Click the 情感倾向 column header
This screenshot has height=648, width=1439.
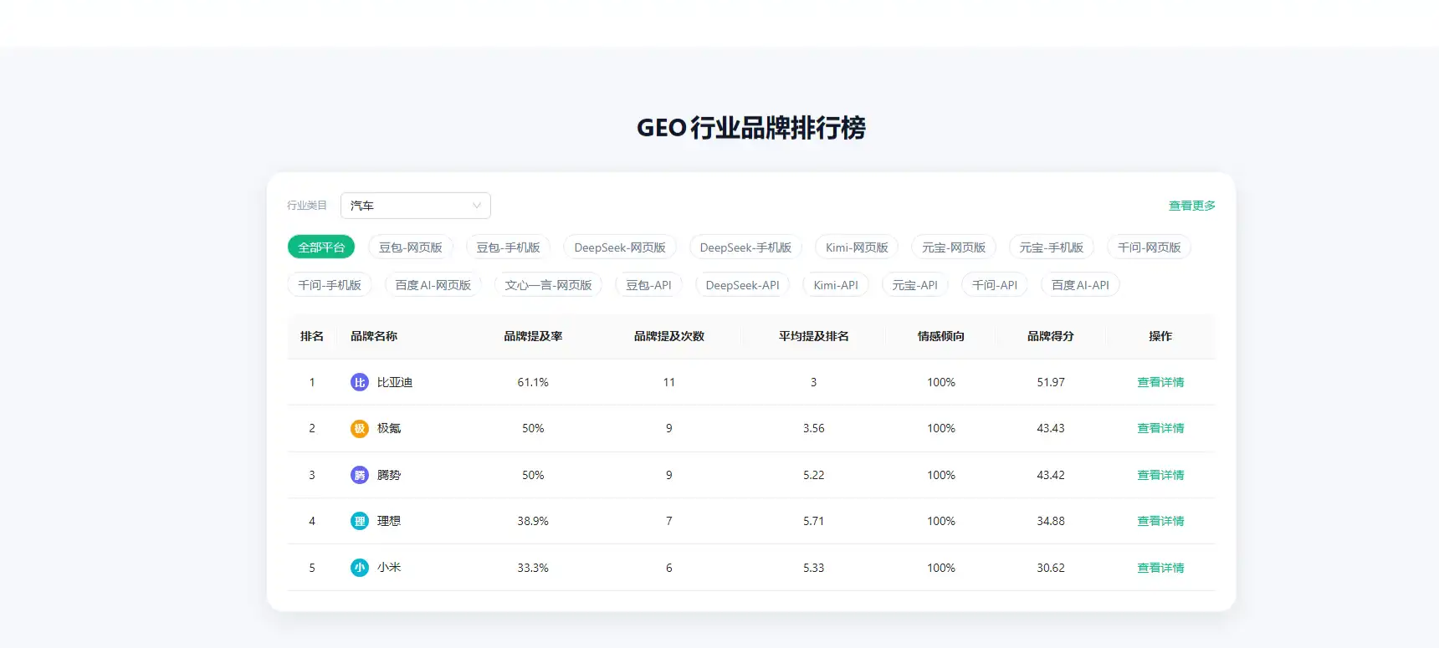coord(941,336)
